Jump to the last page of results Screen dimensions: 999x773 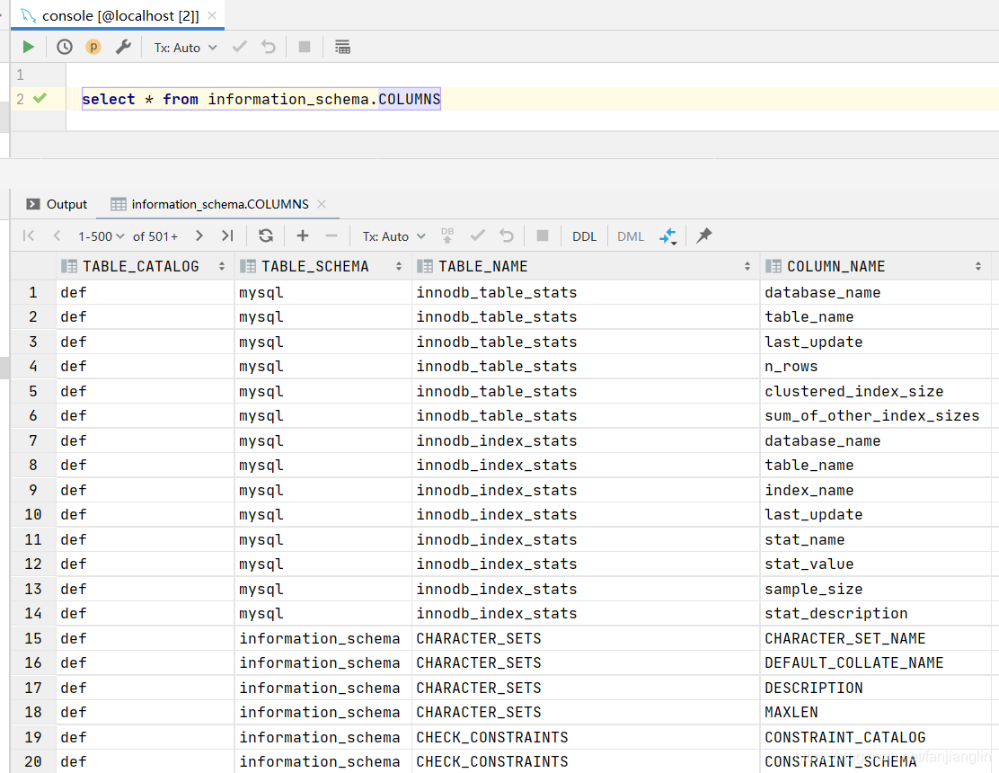[227, 236]
